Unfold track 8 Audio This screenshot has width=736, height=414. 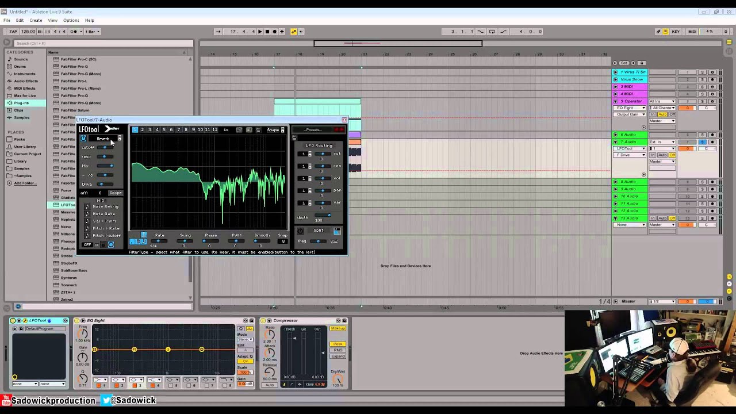(x=615, y=182)
